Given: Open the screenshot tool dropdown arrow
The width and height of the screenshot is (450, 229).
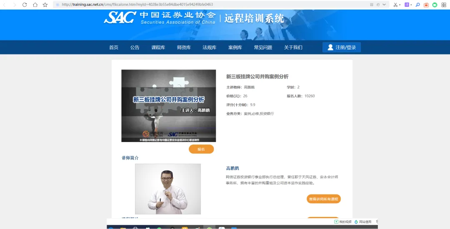Looking at the screenshot, I should point(400,5).
